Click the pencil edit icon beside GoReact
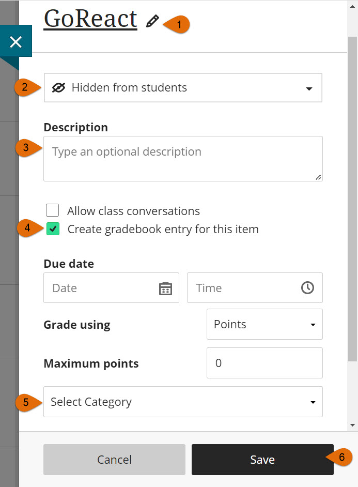 pos(152,21)
